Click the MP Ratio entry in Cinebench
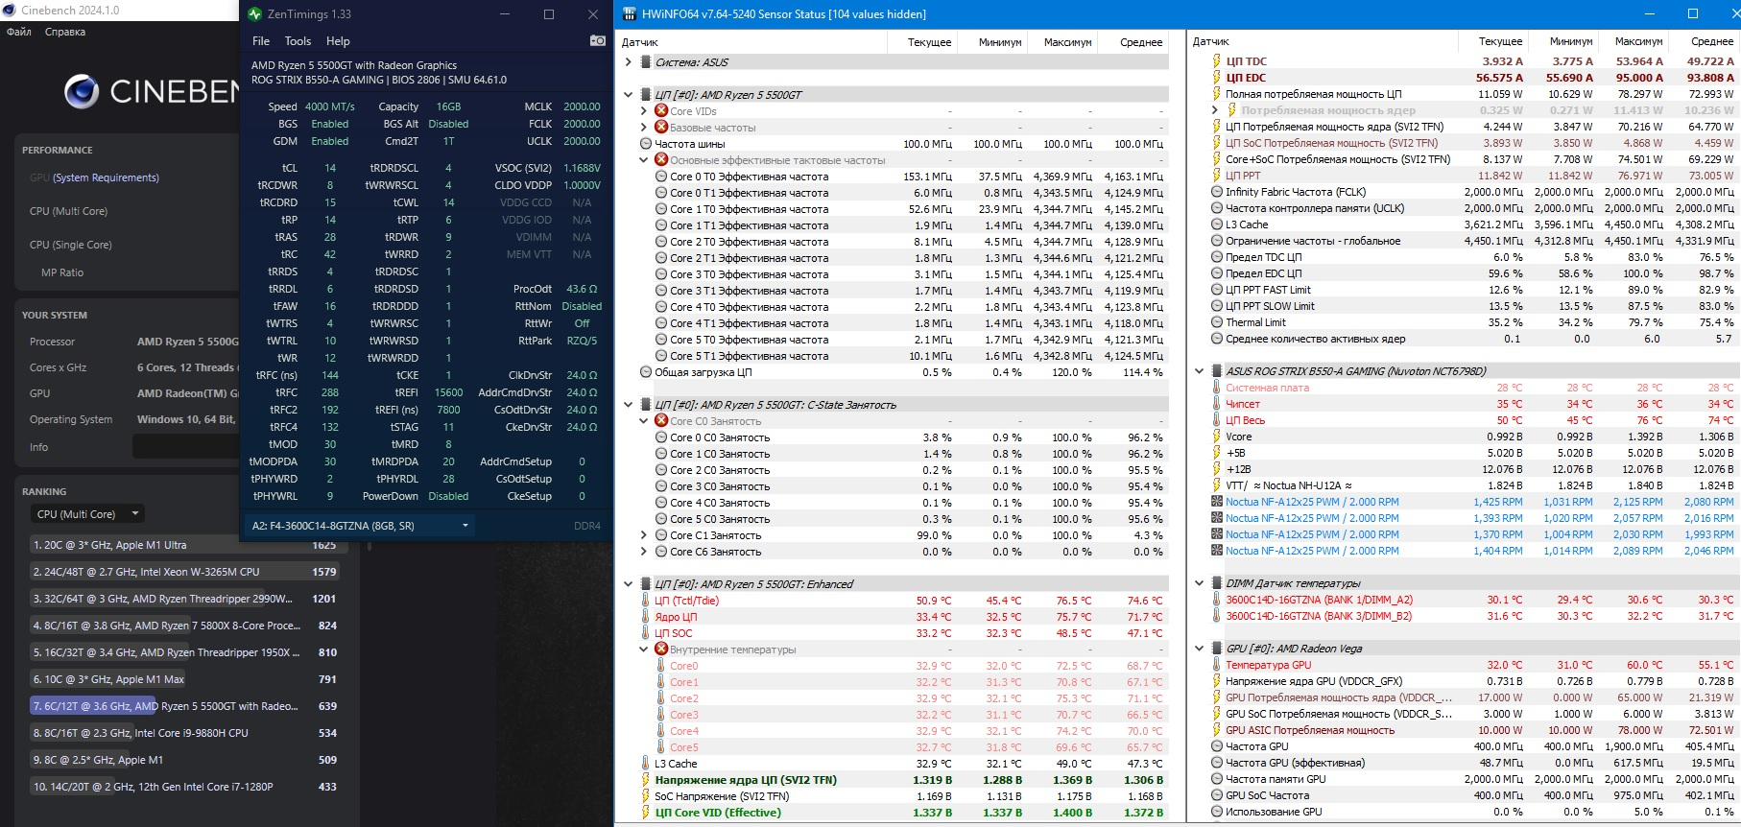Screen dimensions: 1741x827 (62, 272)
